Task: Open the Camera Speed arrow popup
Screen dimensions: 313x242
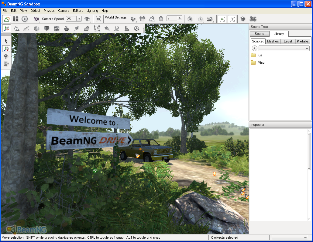Action: coord(79,19)
